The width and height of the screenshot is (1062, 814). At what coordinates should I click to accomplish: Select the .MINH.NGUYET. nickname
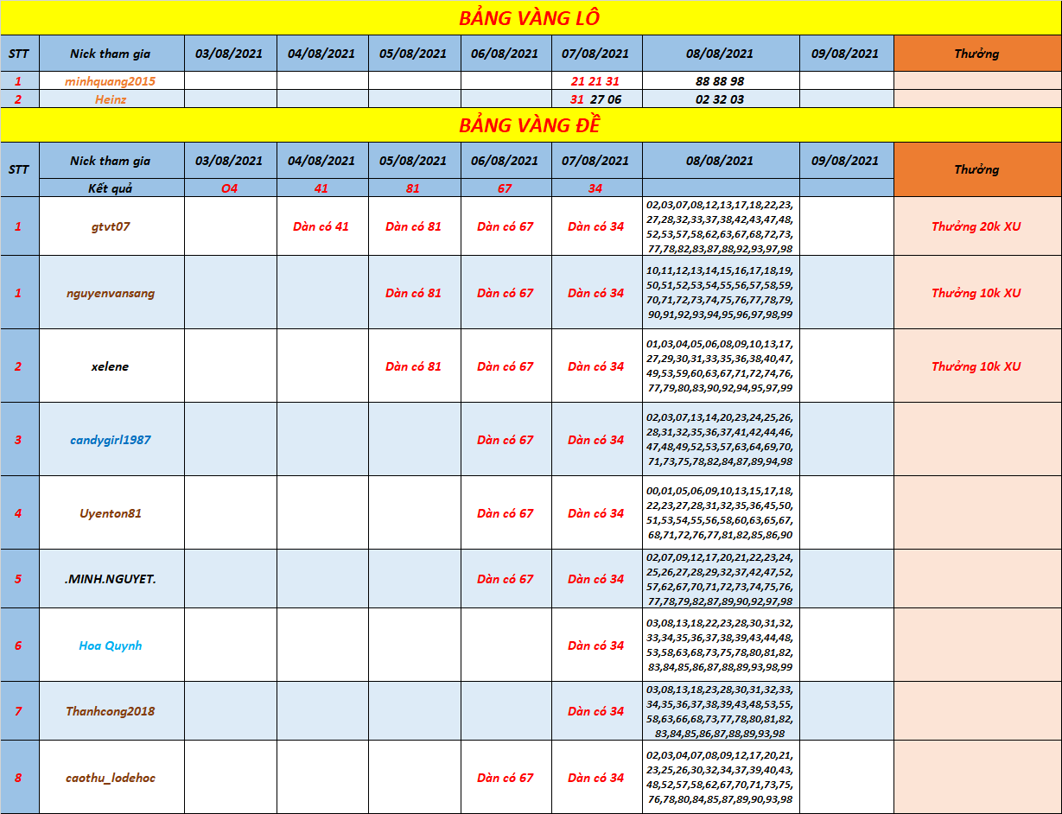coord(111,579)
